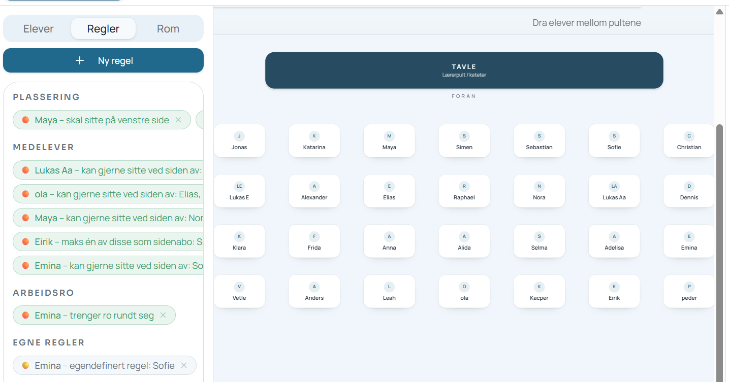Click ola's desk card
The width and height of the screenshot is (729, 382).
click(464, 292)
